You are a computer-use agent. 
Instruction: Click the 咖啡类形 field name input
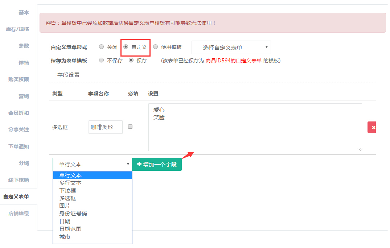coord(105,127)
